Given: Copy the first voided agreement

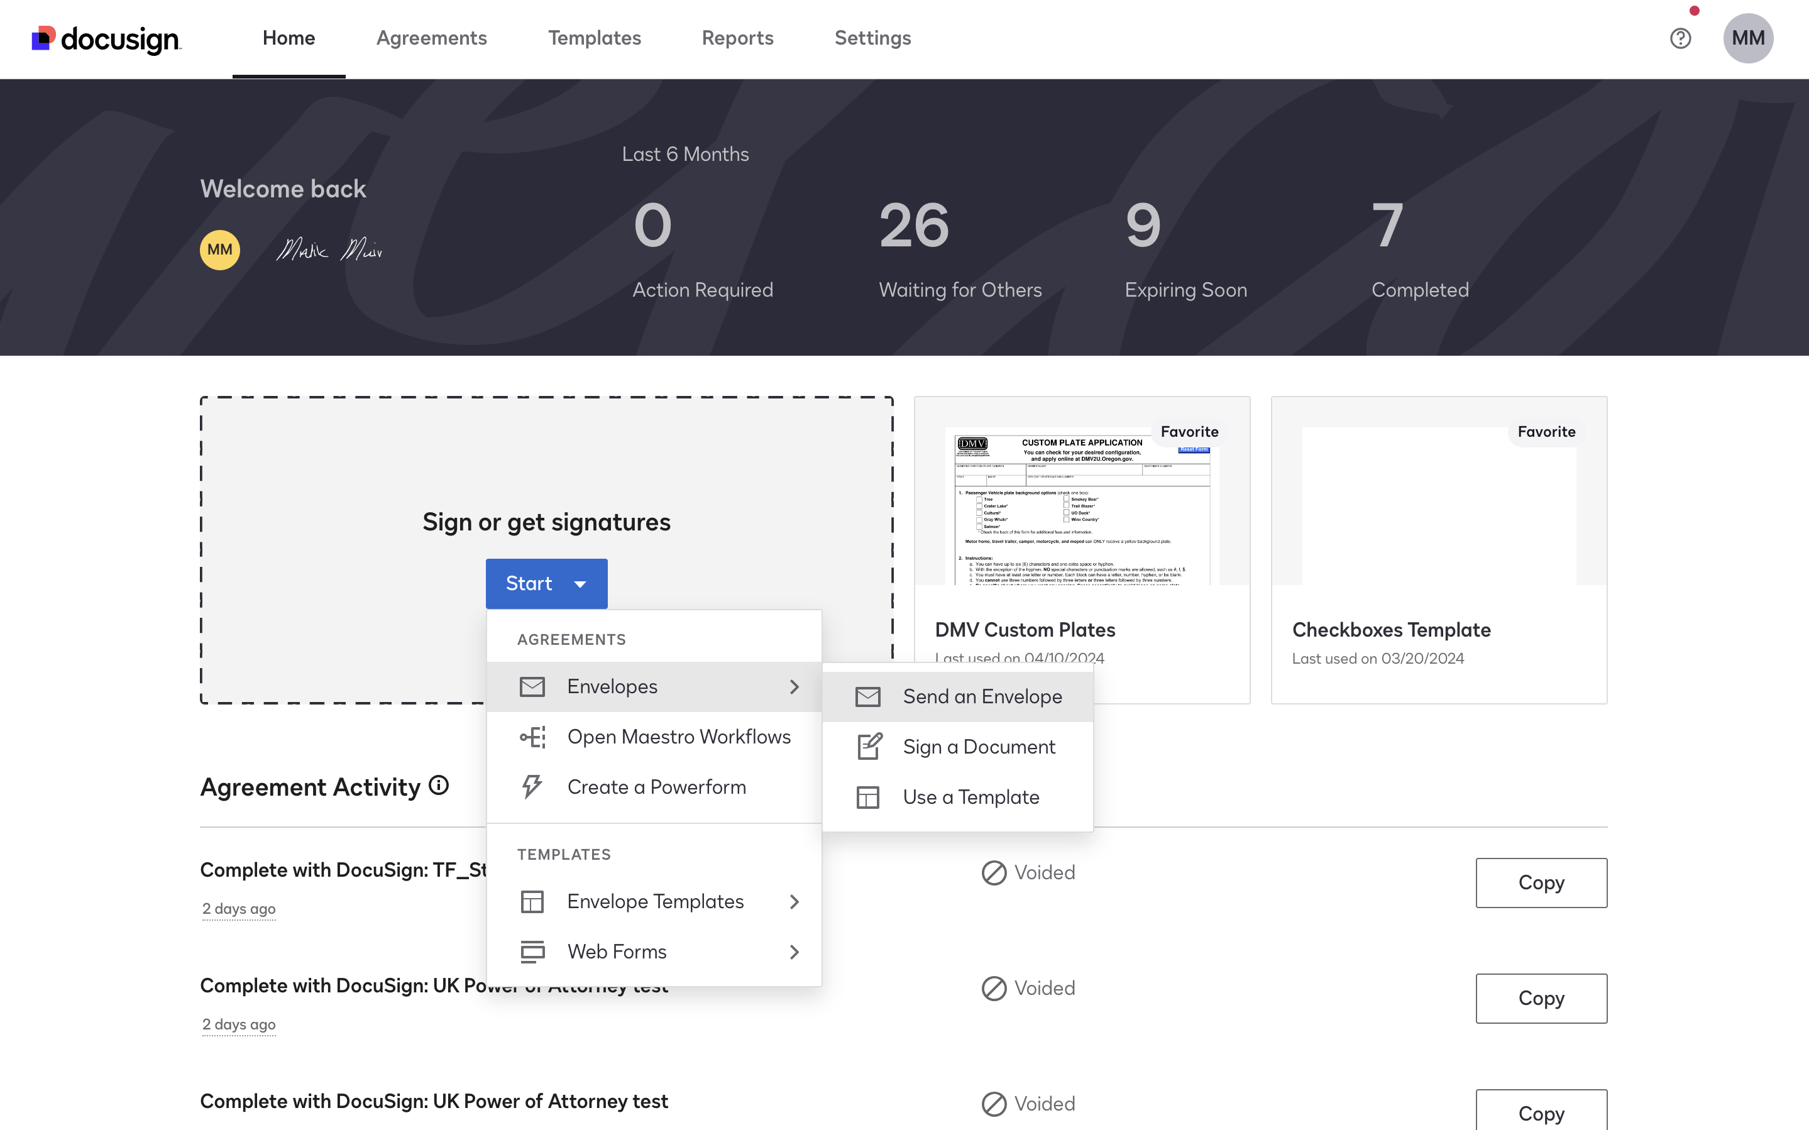Looking at the screenshot, I should (x=1540, y=882).
